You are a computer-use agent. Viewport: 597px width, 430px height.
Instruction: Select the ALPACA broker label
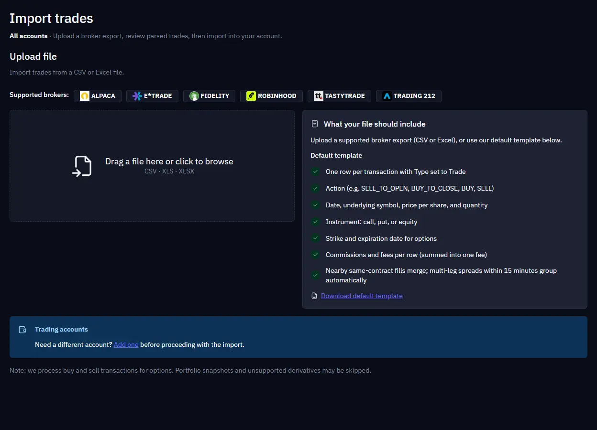point(103,96)
